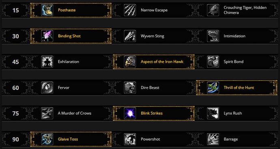Click the Posthaste boot icon
Viewport: 280px width, 149px height.
(47, 10)
